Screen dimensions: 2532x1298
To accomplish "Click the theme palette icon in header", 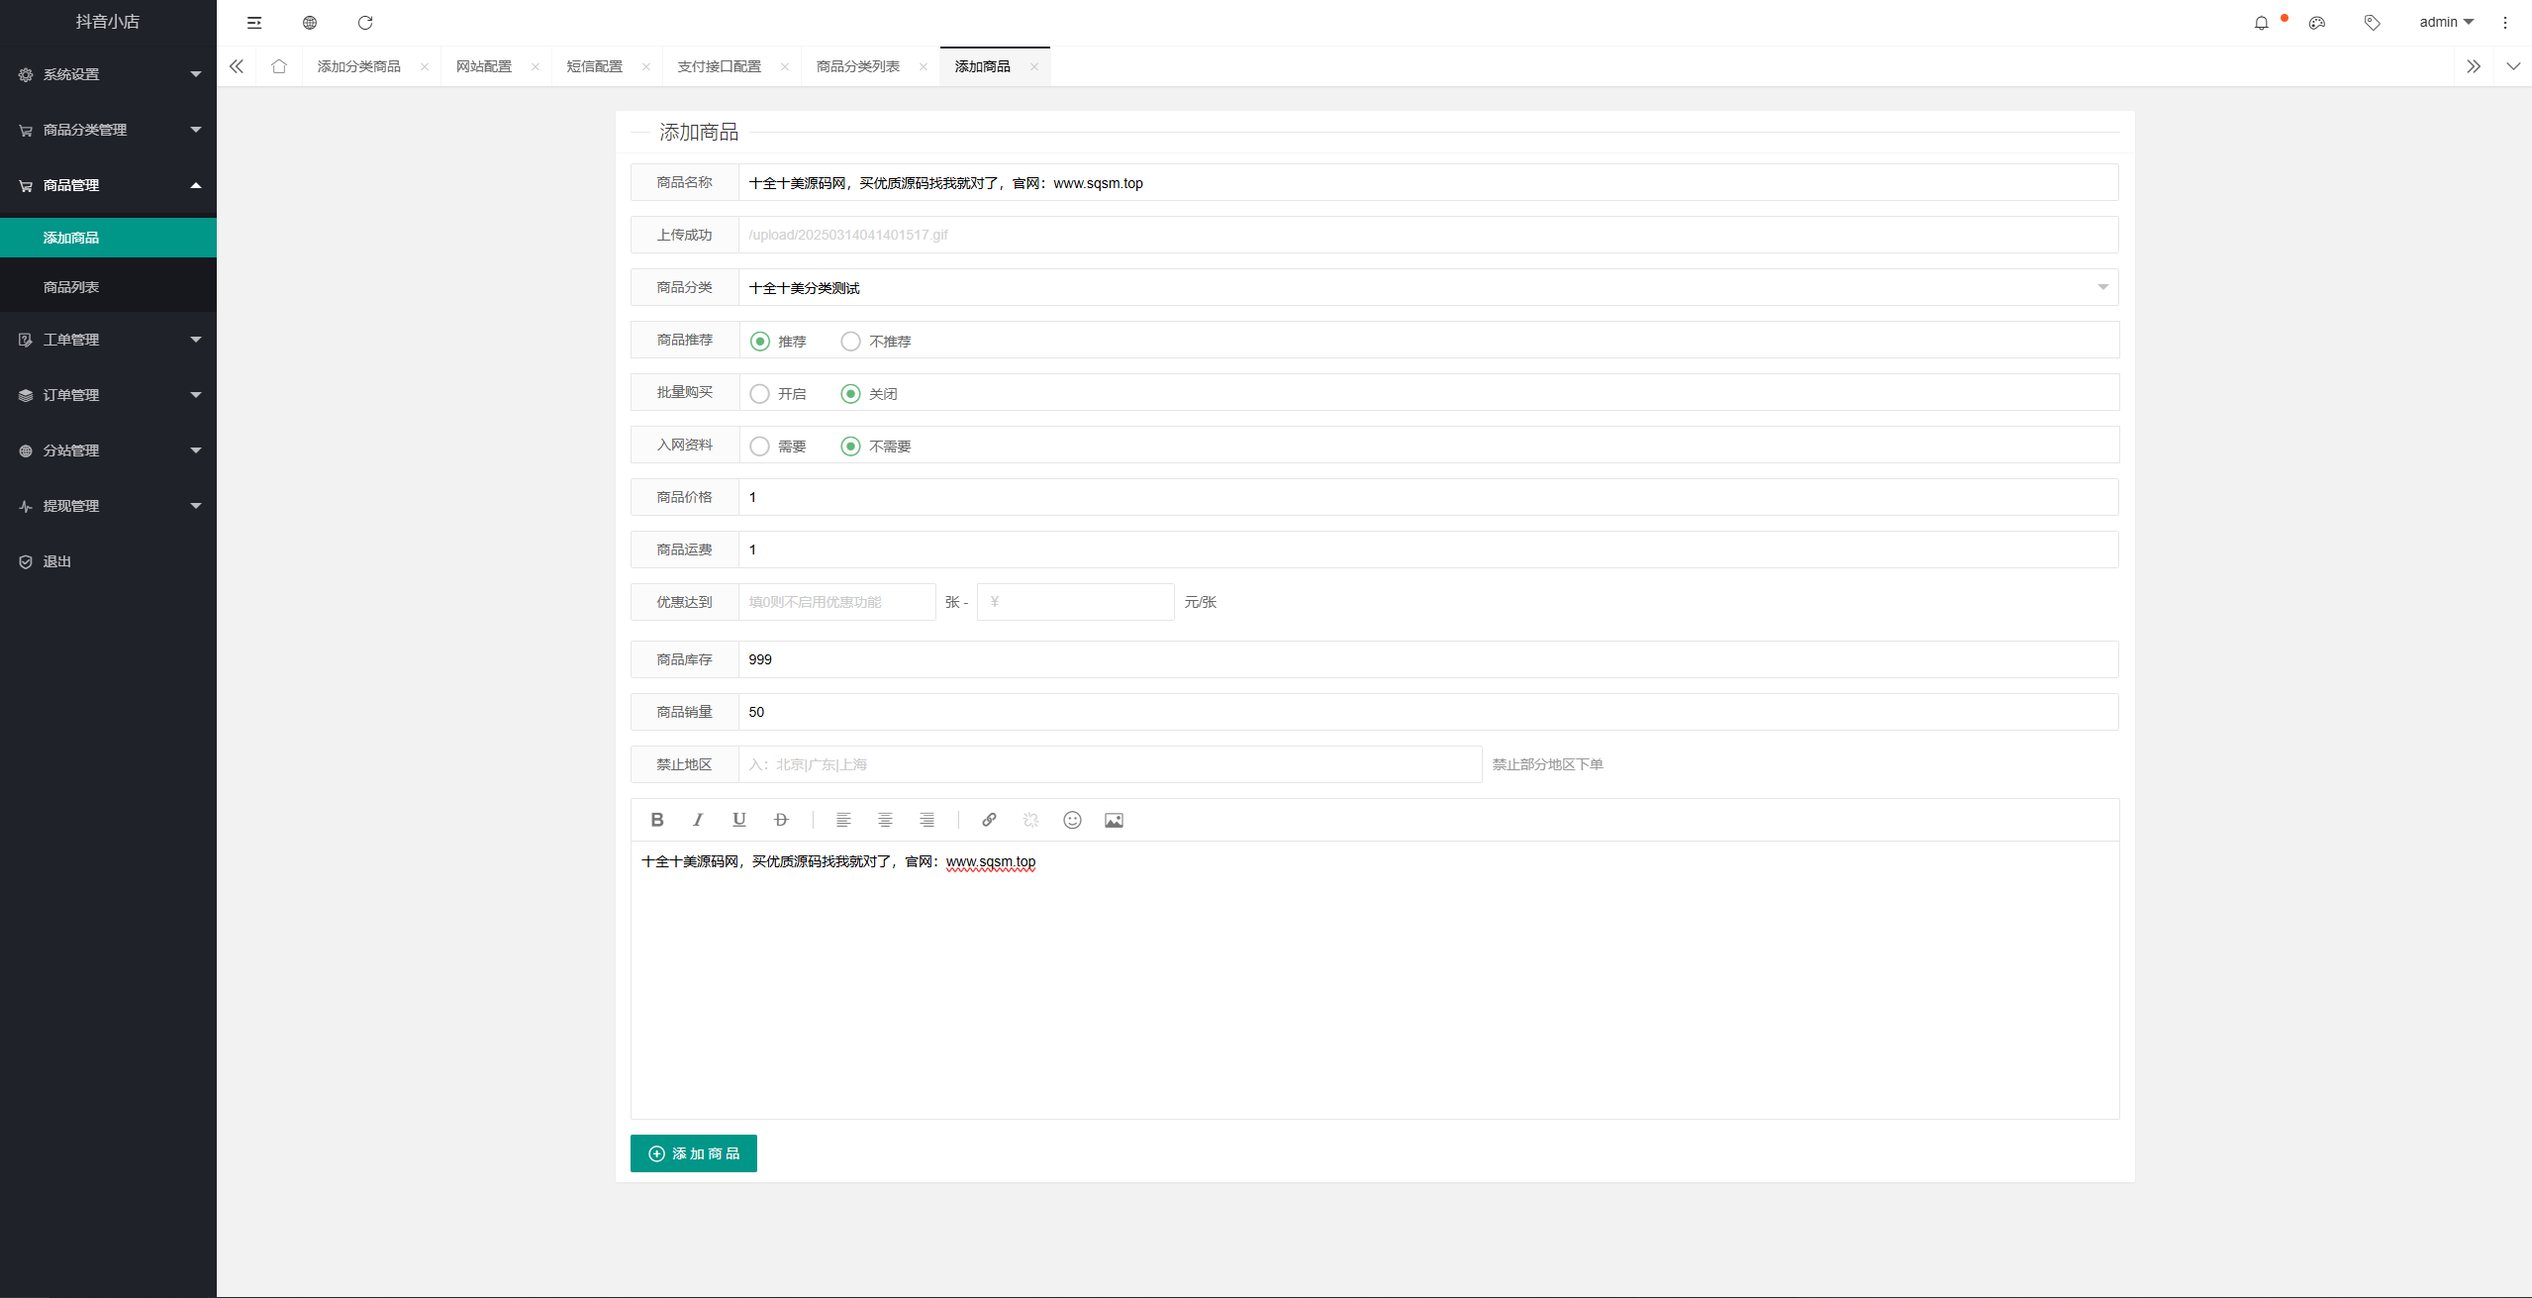I will [x=2316, y=23].
